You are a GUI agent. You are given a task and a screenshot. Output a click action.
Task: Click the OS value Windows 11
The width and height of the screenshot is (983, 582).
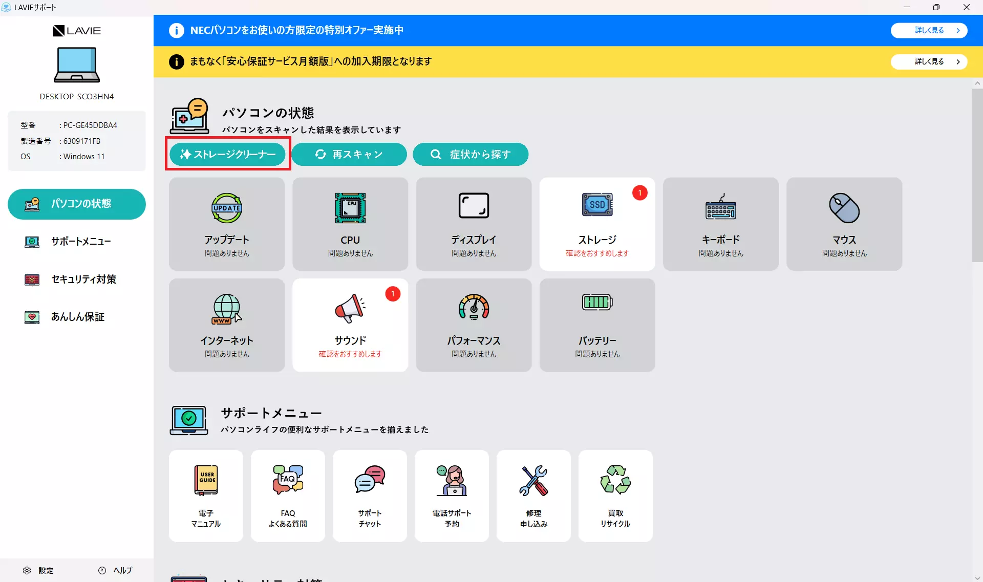pyautogui.click(x=84, y=157)
